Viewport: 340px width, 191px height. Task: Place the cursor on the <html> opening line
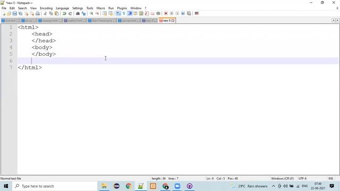click(28, 27)
